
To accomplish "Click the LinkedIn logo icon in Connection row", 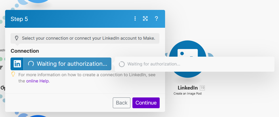I will (x=17, y=64).
